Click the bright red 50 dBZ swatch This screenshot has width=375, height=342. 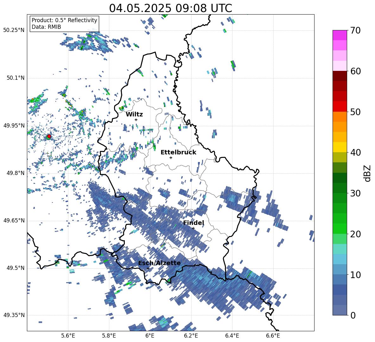point(340,107)
